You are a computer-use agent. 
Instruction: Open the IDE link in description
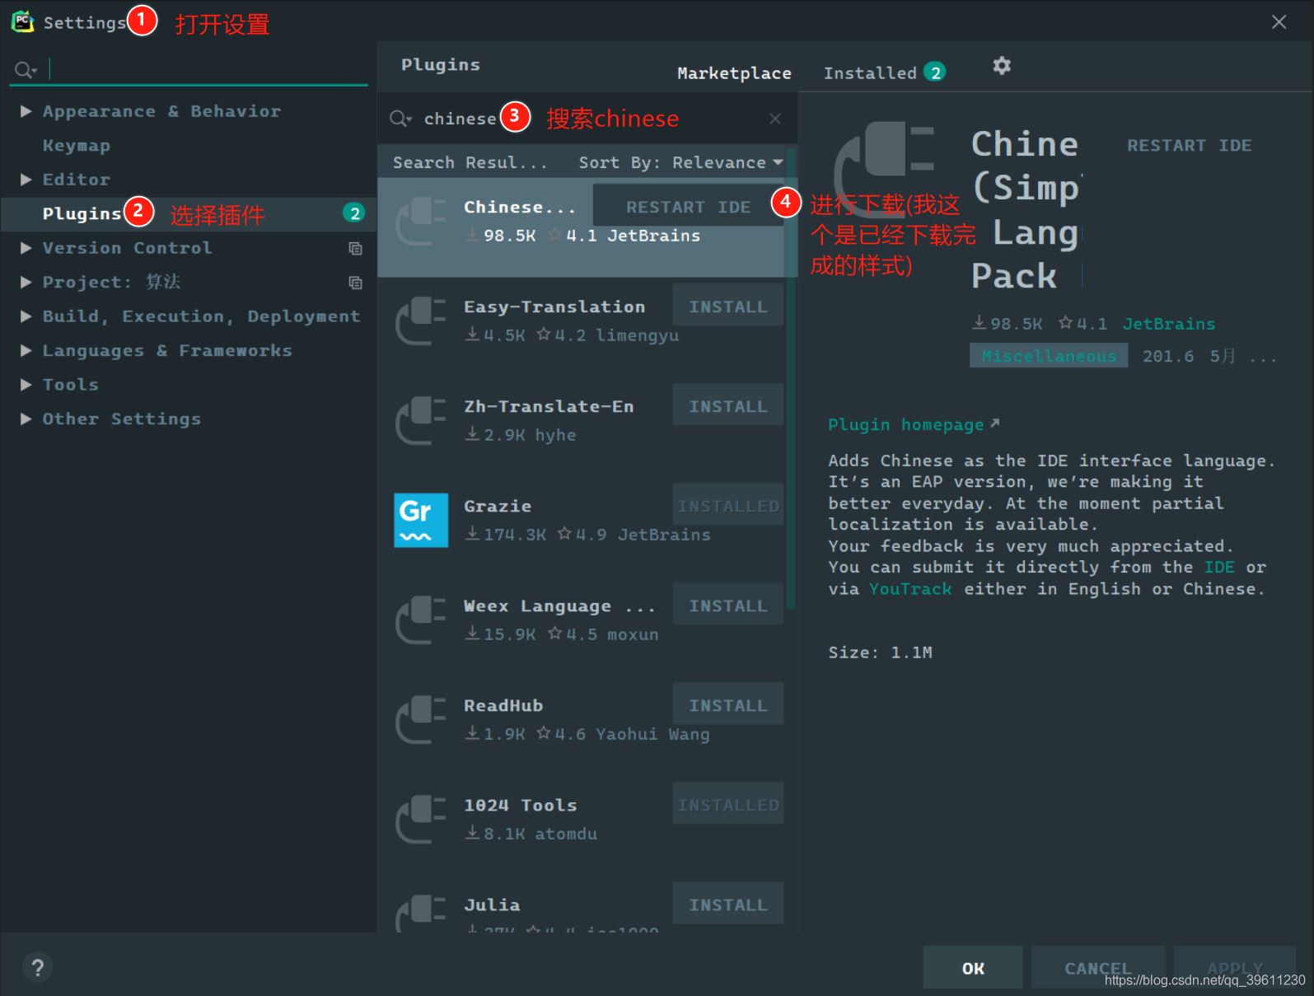1219,568
